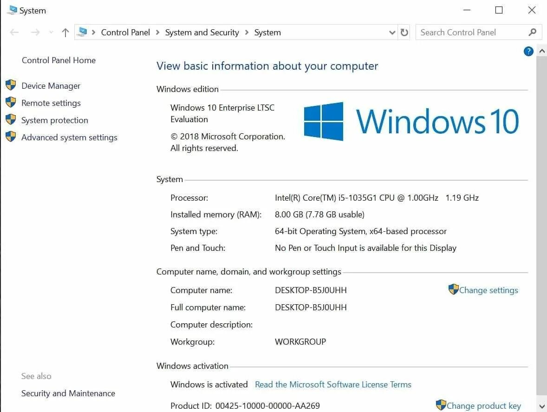This screenshot has width=547, height=412.
Task: Click the scrollbar up arrow
Action: [x=542, y=51]
